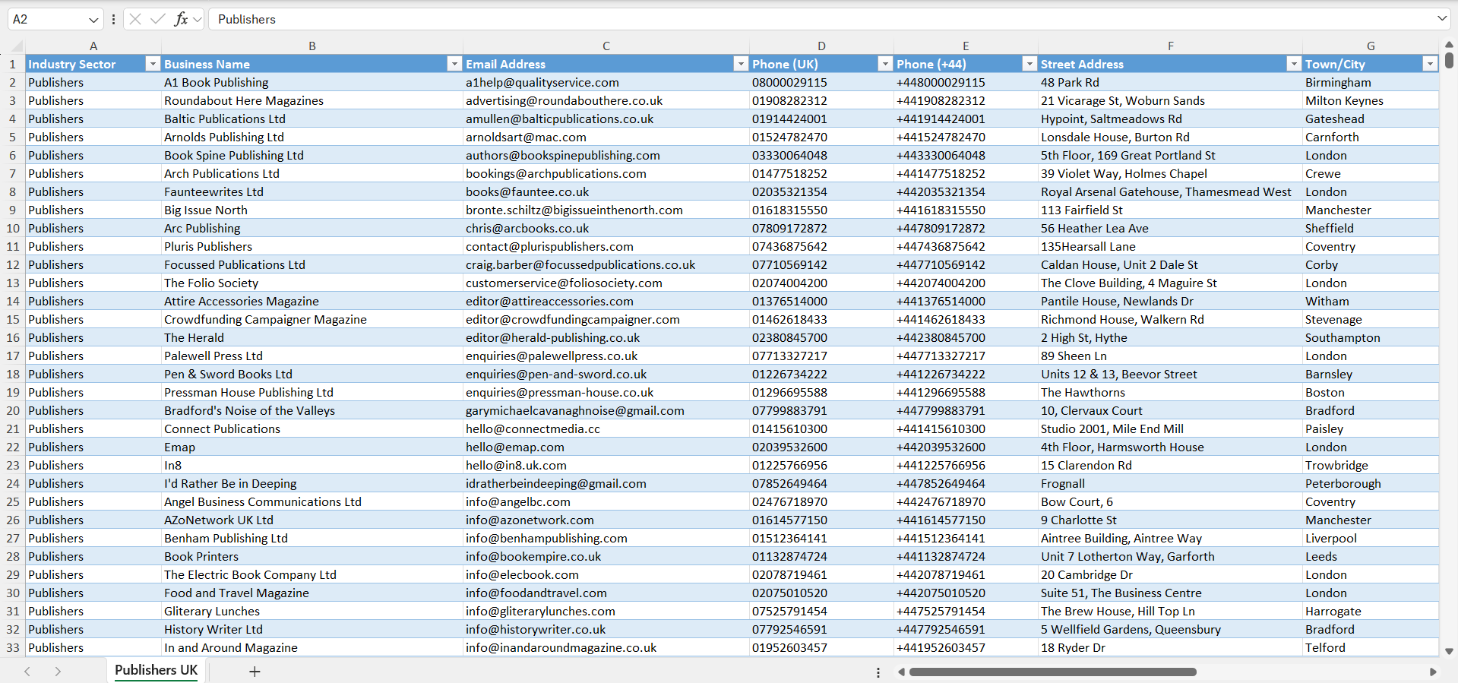Open the function list dropdown beside fx
Viewport: 1458px width, 683px height.
[x=198, y=19]
